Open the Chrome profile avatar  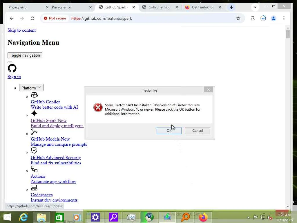(x=273, y=18)
